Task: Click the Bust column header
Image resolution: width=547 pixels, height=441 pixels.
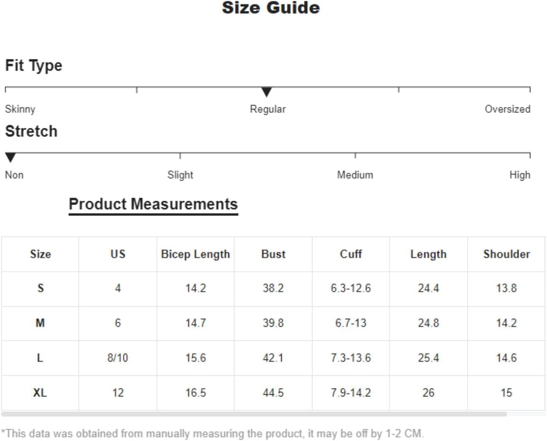Action: [x=273, y=254]
